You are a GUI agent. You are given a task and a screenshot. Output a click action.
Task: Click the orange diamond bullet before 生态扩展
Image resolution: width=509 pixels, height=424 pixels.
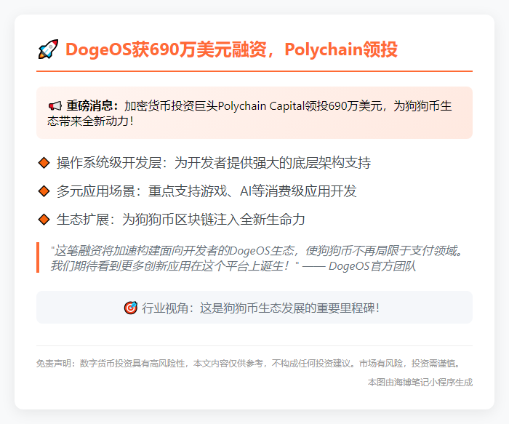click(x=44, y=220)
